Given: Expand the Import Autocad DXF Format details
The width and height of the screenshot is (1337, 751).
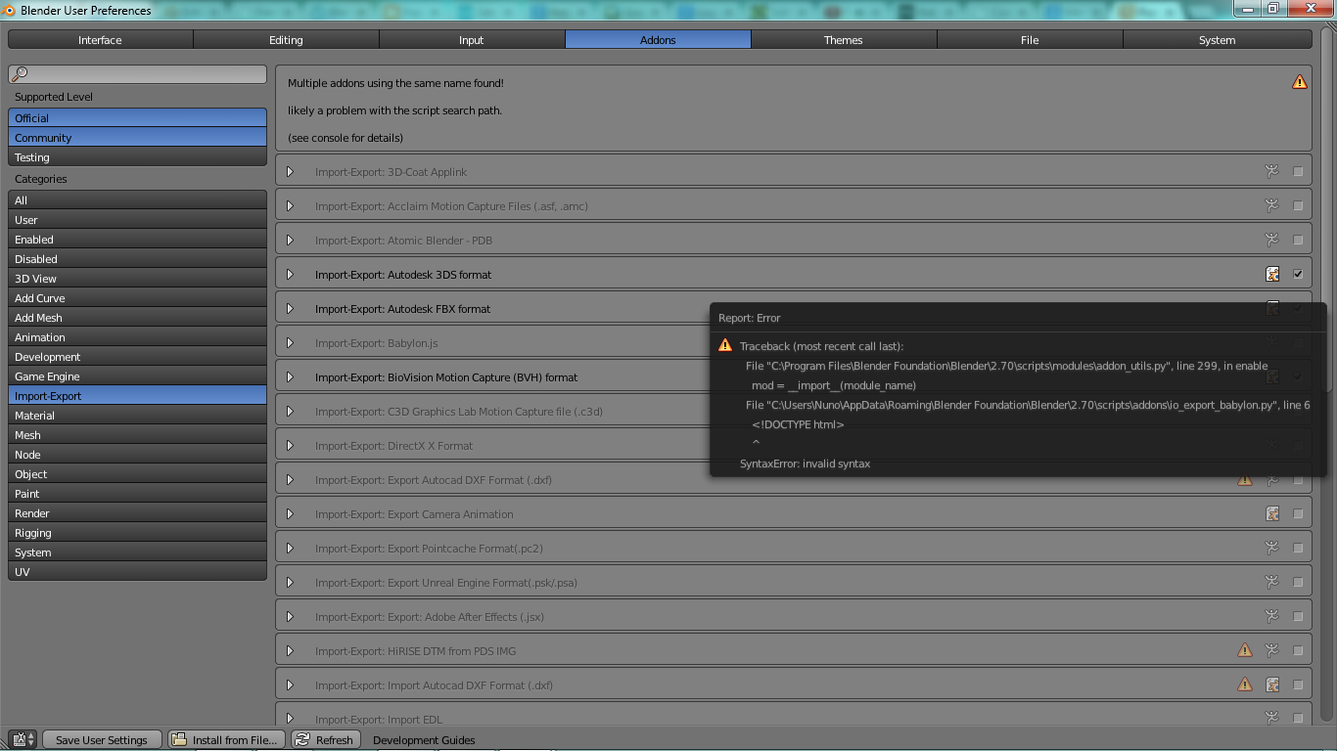Looking at the screenshot, I should tap(290, 685).
